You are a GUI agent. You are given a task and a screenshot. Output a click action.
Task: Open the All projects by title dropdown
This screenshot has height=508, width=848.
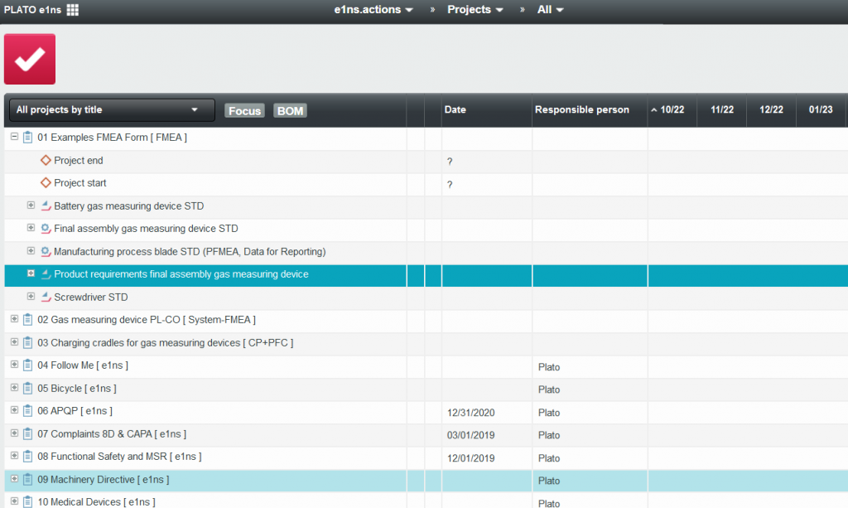point(111,109)
